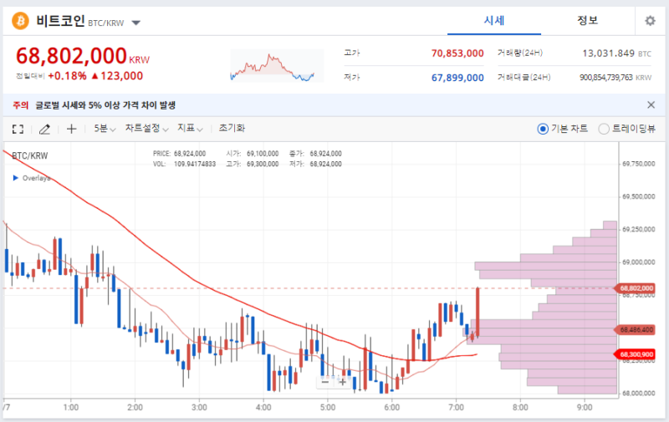Image resolution: width=669 pixels, height=422 pixels.
Task: Open the BTC/KRW market selector dropdown arrow
Action: click(135, 23)
